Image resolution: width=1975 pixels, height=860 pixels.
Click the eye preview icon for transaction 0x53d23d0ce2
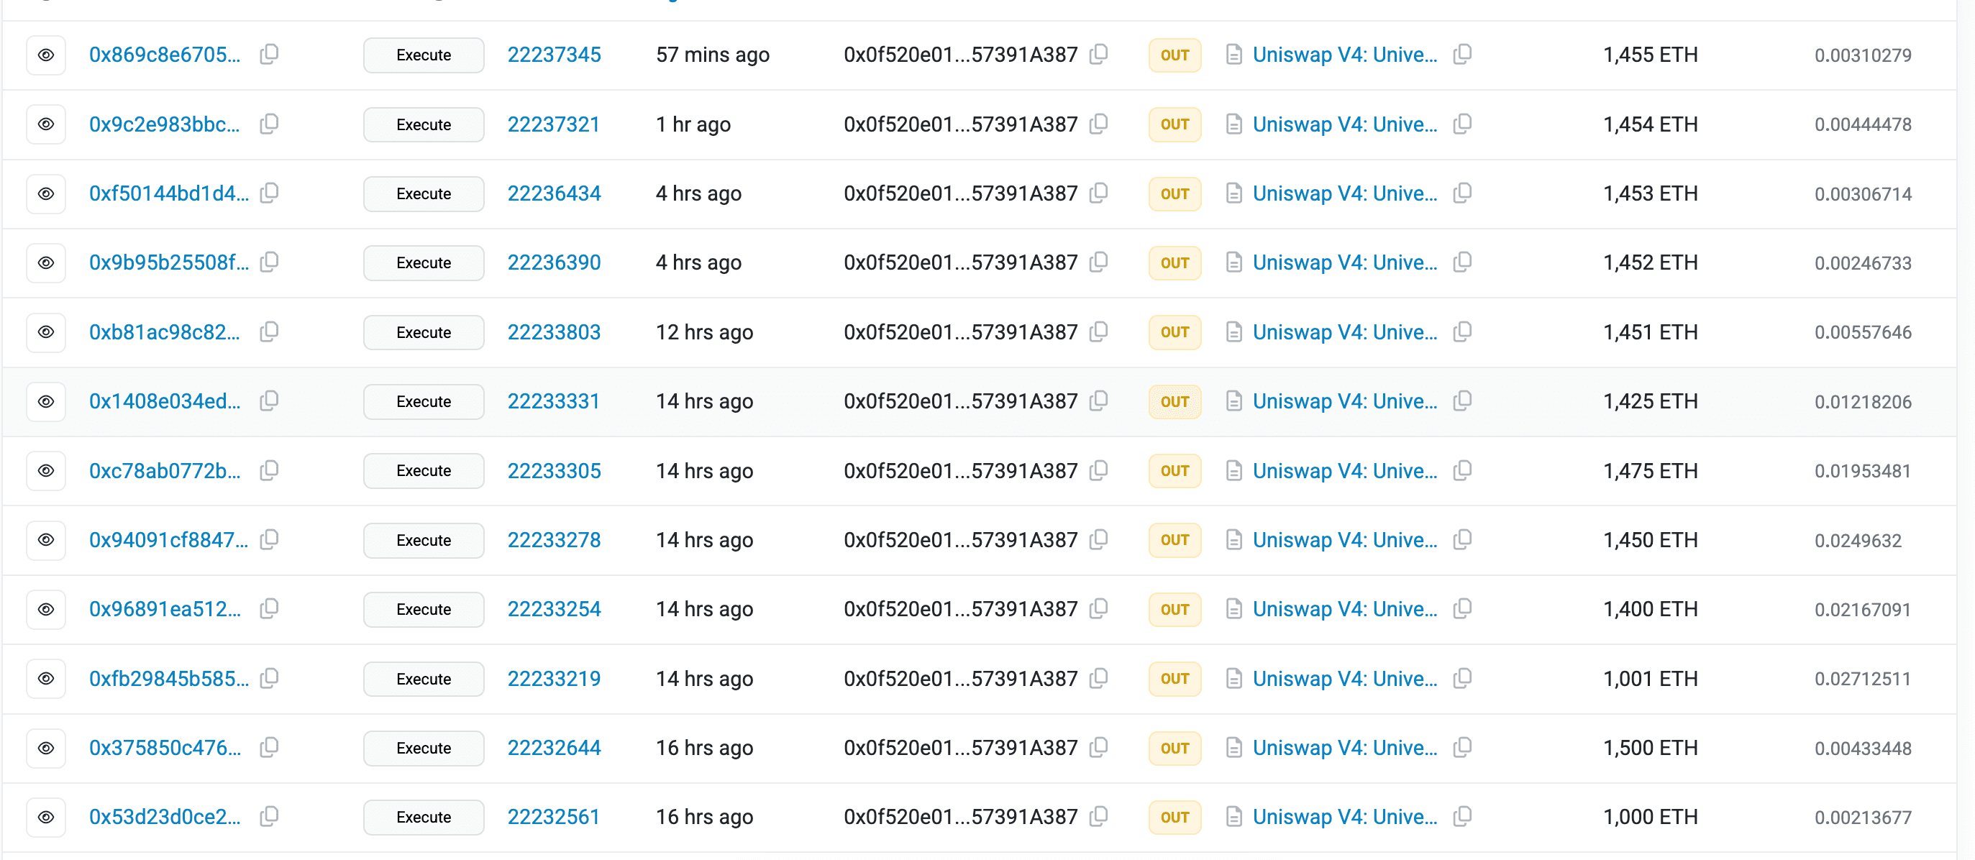coord(46,817)
